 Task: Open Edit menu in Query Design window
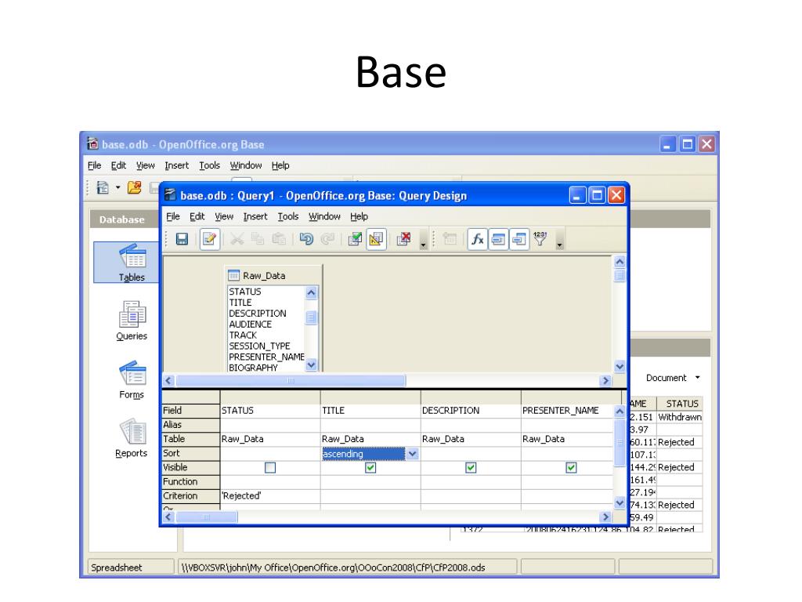(197, 216)
